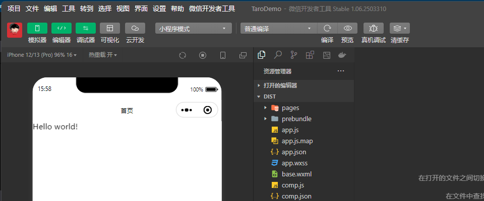Open the 小程序模式 mode dropdown

(194, 29)
